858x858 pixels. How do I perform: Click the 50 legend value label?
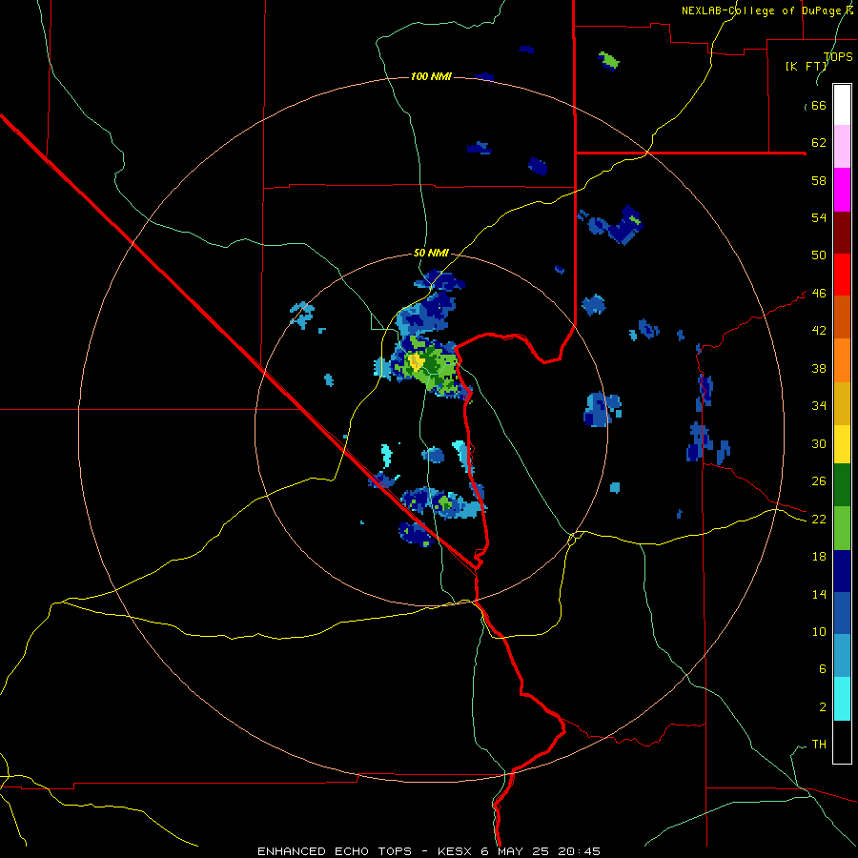coord(819,255)
